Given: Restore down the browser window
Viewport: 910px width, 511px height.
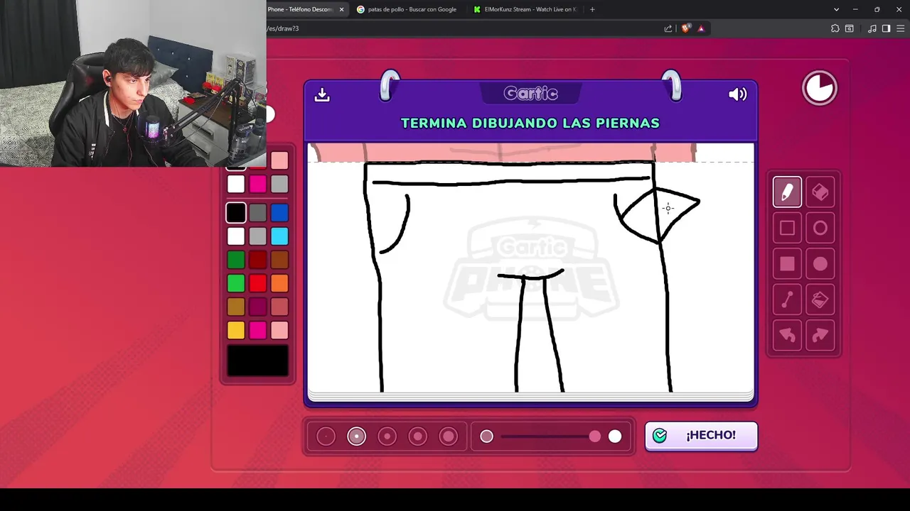Looking at the screenshot, I should point(877,9).
